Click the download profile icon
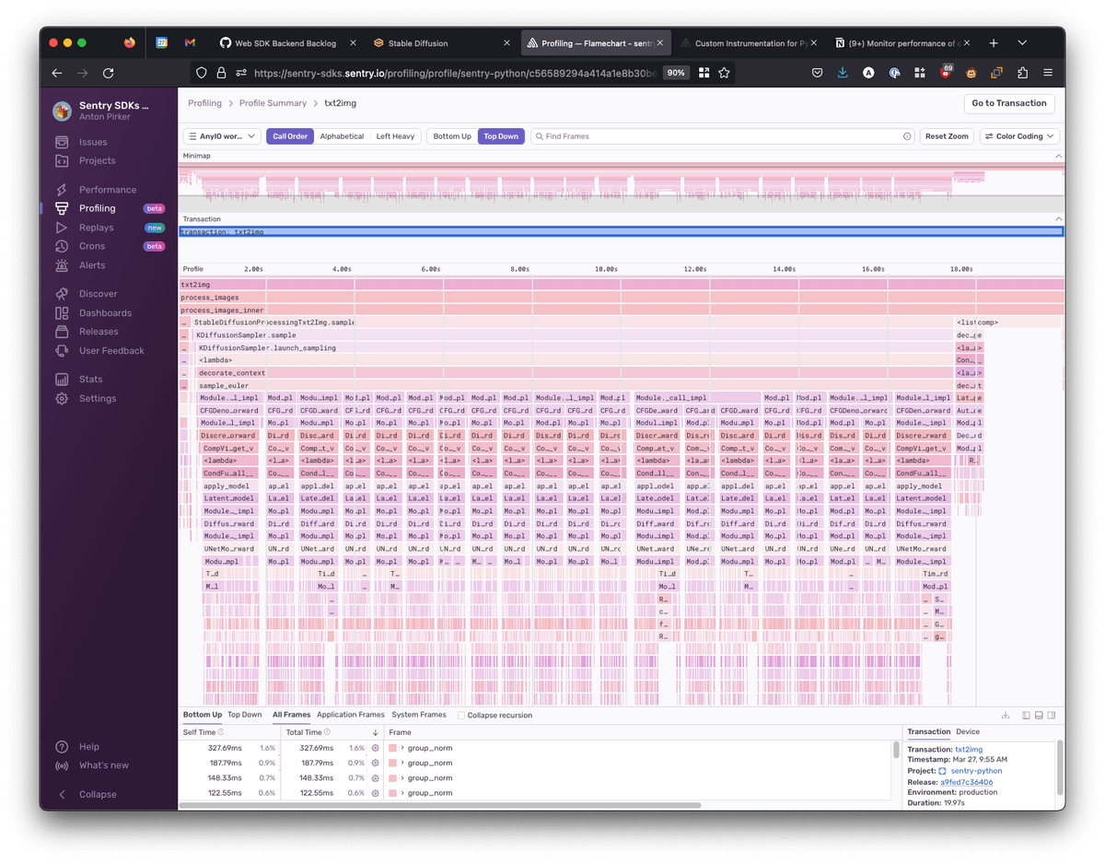Screen dimensions: 1105x863 tap(1006, 716)
